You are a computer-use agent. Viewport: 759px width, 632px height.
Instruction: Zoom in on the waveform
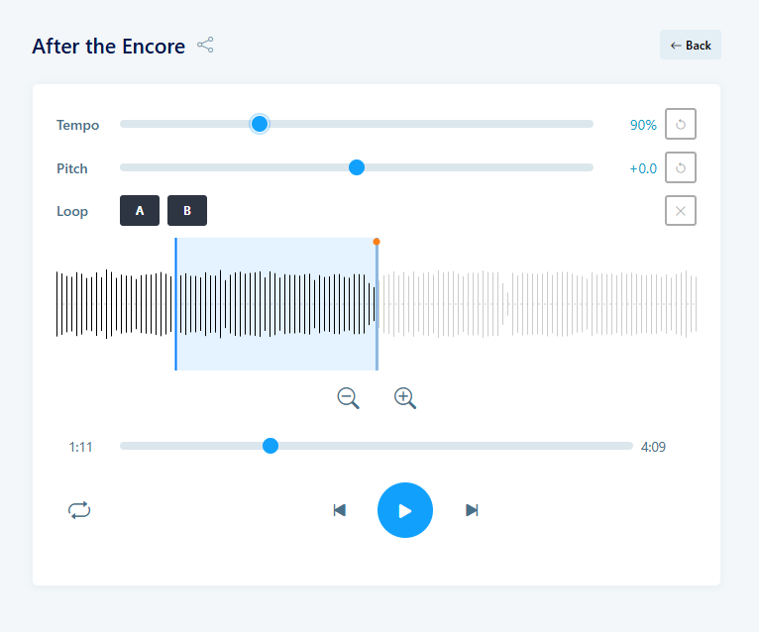(x=405, y=398)
